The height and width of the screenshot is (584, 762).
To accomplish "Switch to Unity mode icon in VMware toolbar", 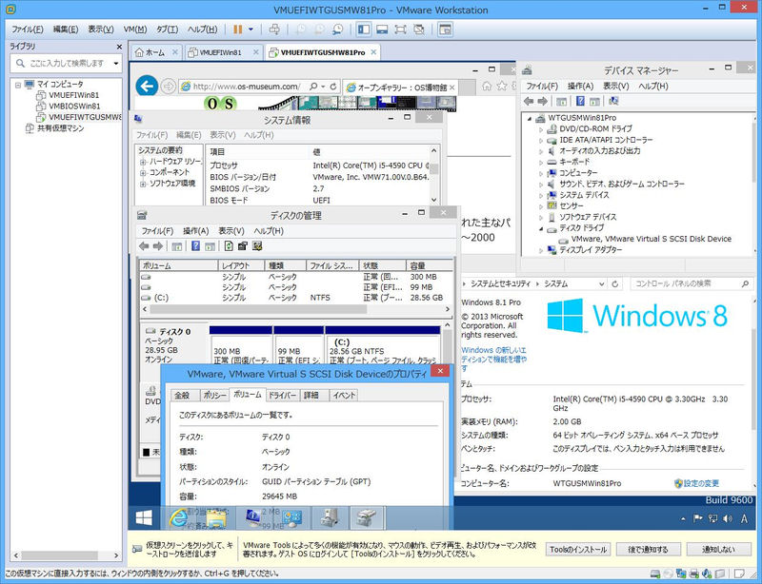I will (x=419, y=29).
